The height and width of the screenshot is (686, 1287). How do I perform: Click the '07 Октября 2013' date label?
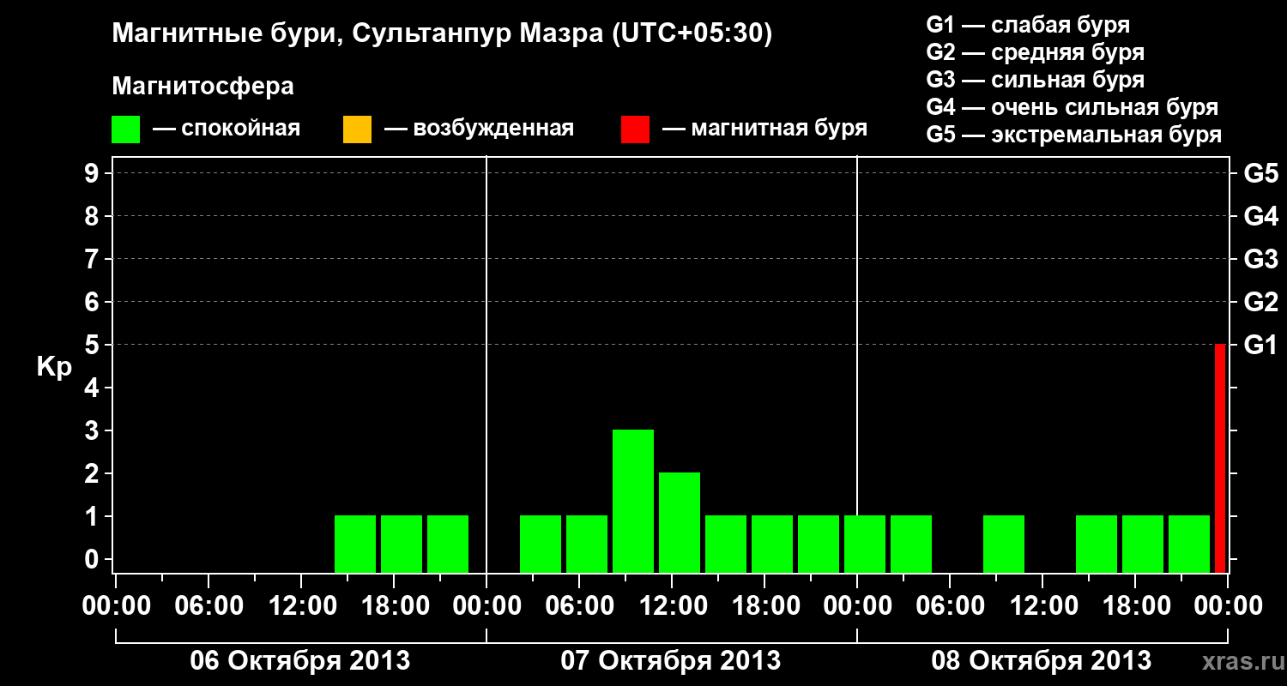point(671,660)
